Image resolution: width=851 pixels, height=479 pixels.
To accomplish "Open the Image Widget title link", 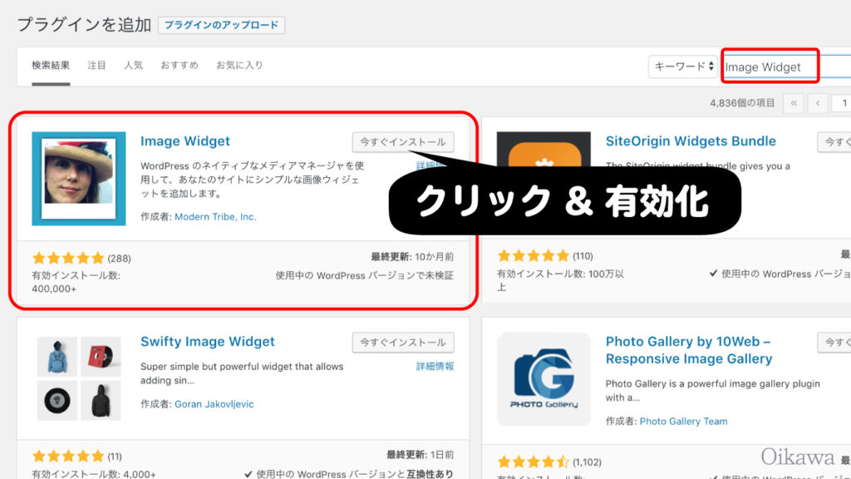I will click(x=185, y=141).
